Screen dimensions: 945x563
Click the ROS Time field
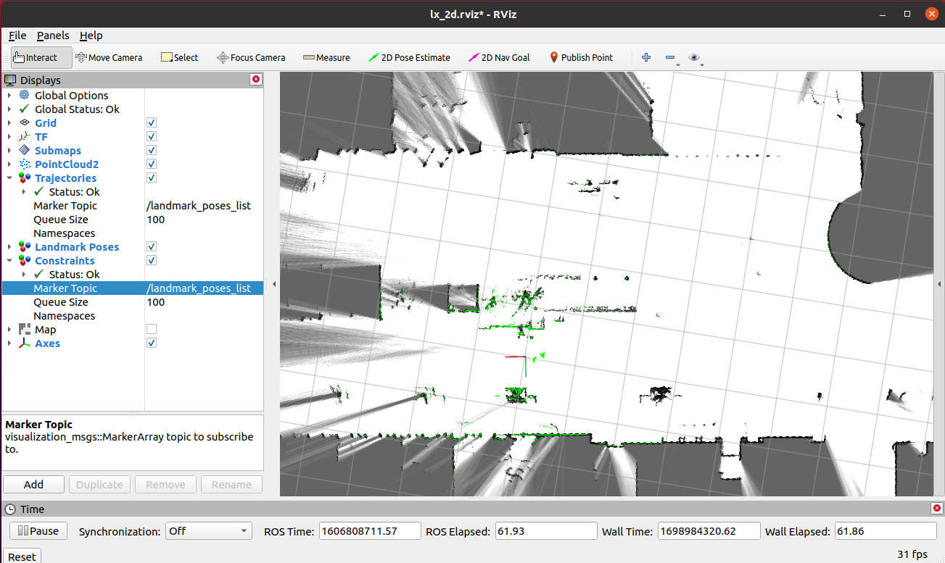[x=369, y=531]
